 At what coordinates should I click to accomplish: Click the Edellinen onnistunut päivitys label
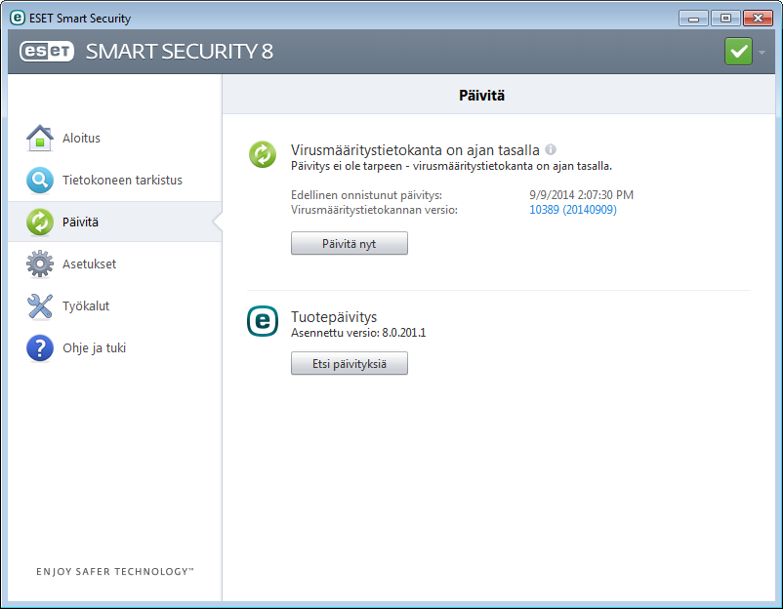(x=366, y=195)
